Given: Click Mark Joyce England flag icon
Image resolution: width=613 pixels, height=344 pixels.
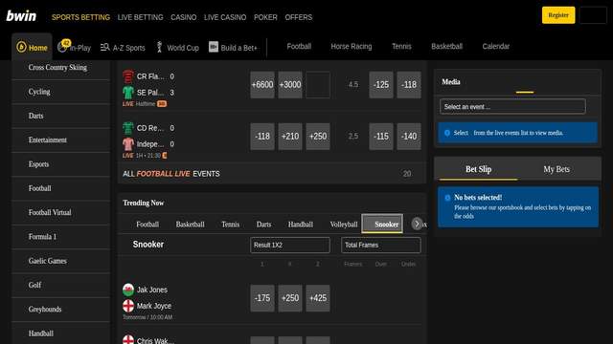Looking at the screenshot, I should coord(127,306).
